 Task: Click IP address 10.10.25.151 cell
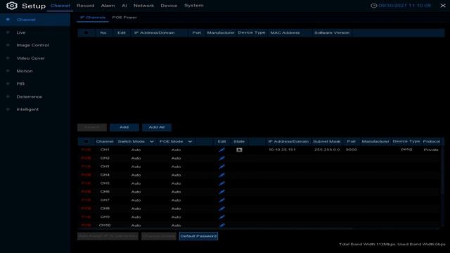pos(282,150)
